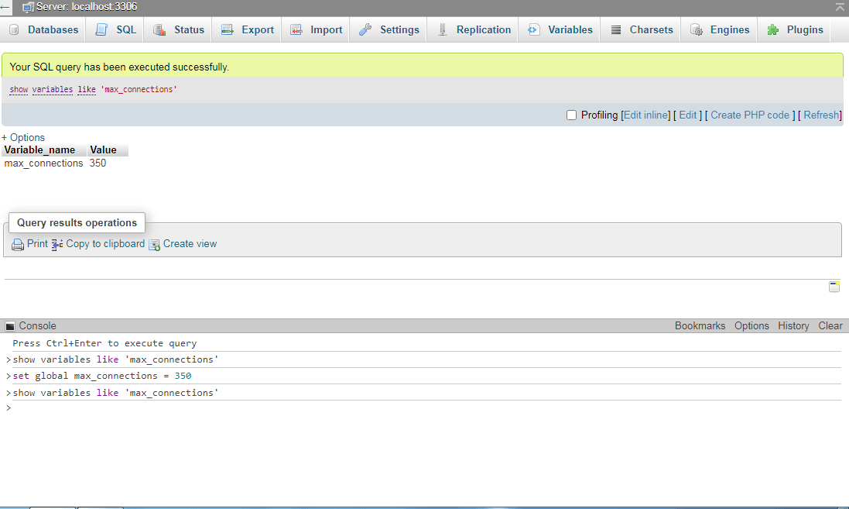Click the left arrow navigation toggle
This screenshot has width=849, height=509.
tap(5, 8)
